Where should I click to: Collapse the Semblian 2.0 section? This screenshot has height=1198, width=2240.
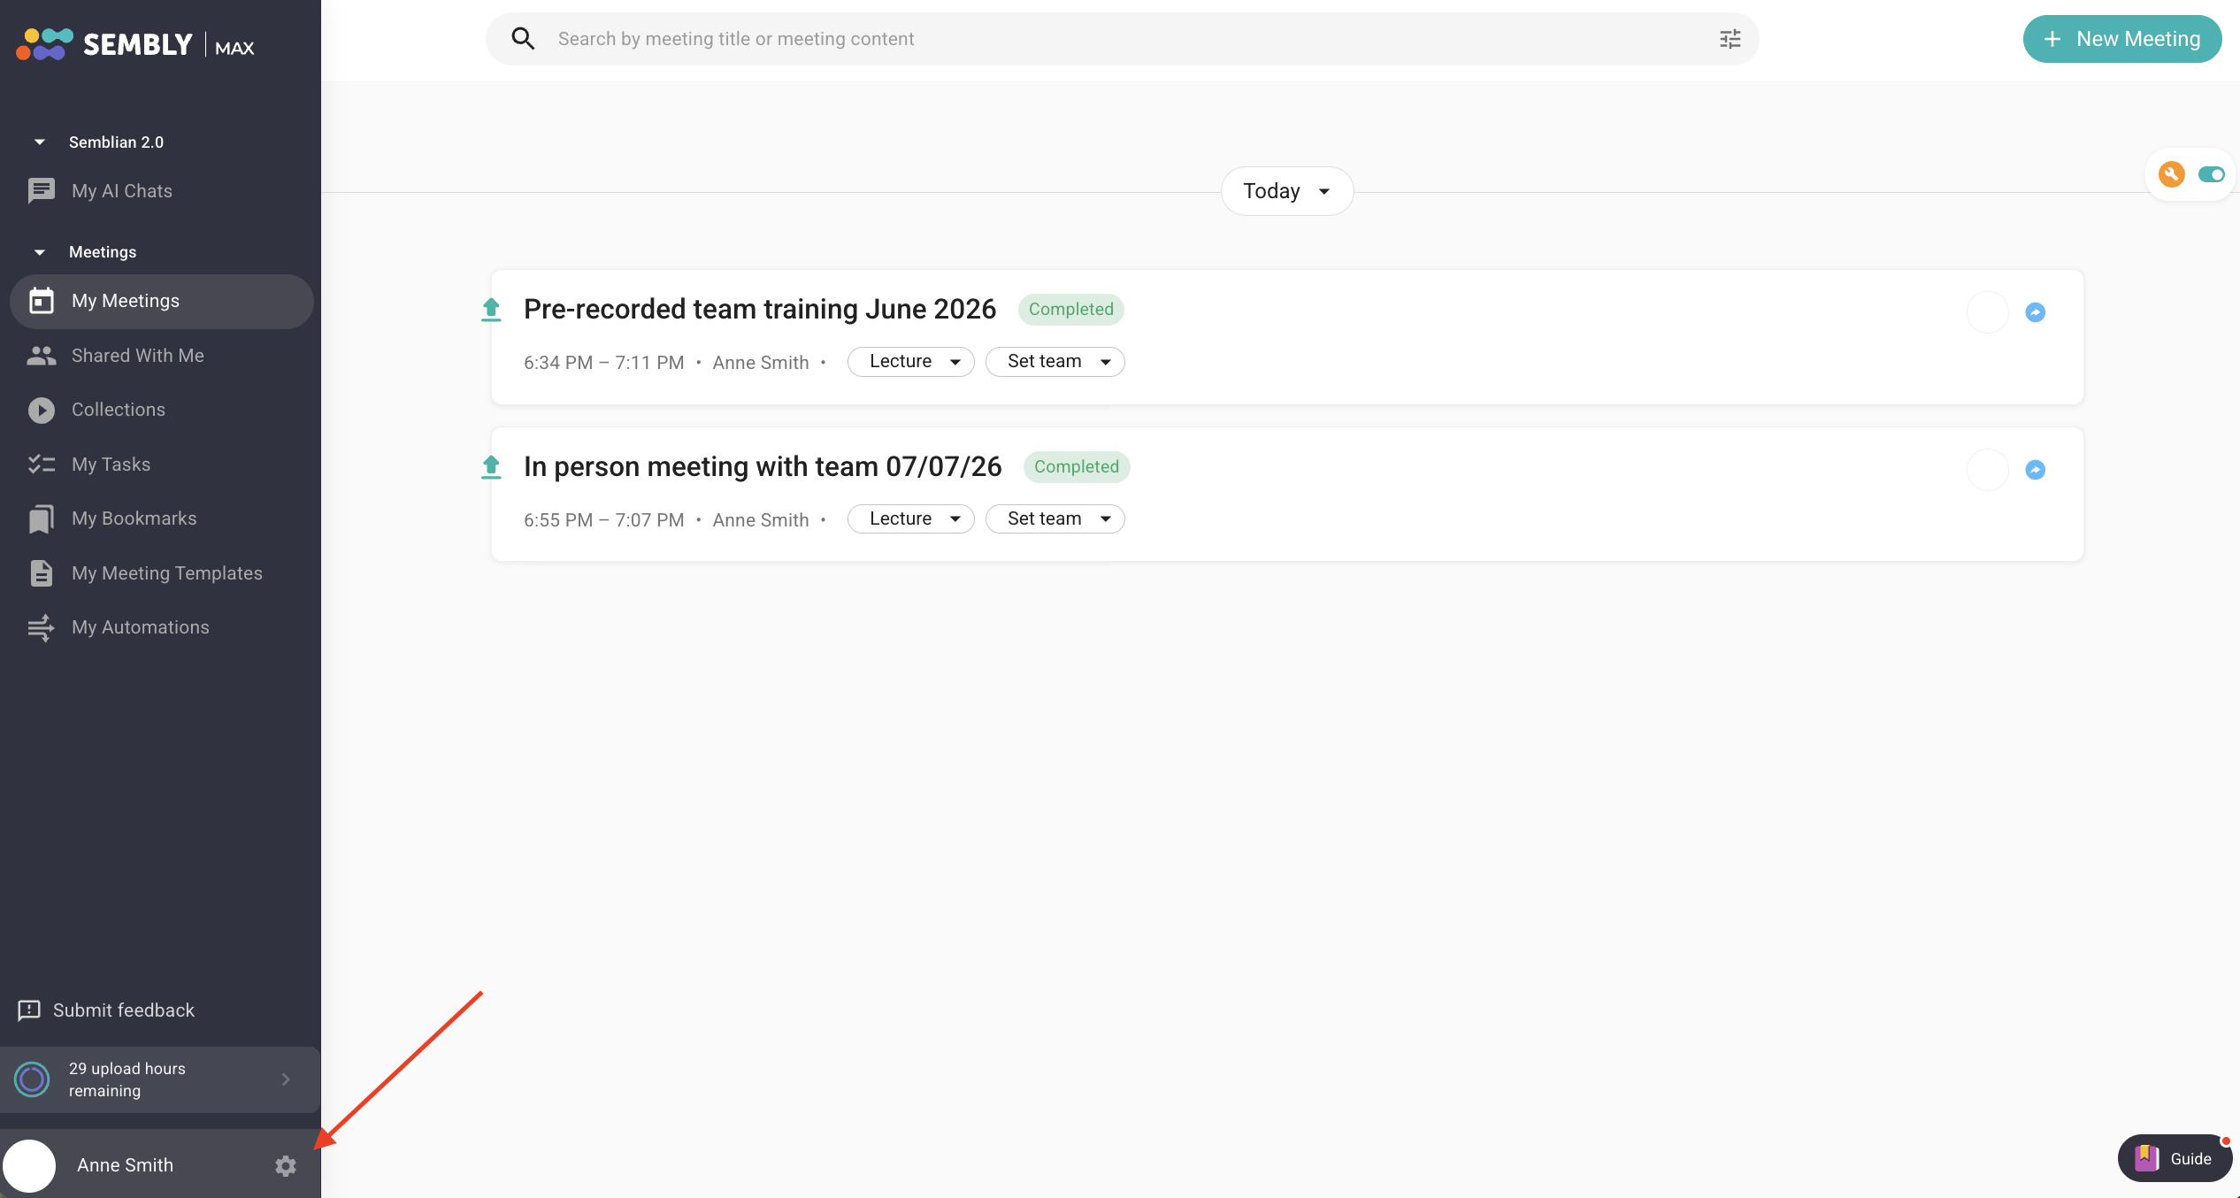click(x=39, y=142)
